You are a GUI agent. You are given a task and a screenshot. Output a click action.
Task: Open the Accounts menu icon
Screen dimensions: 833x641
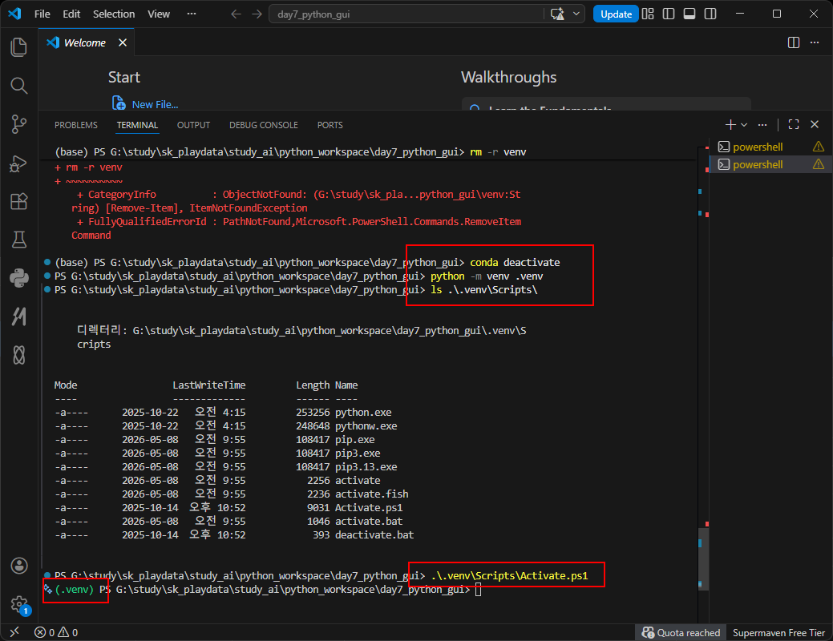(x=19, y=566)
